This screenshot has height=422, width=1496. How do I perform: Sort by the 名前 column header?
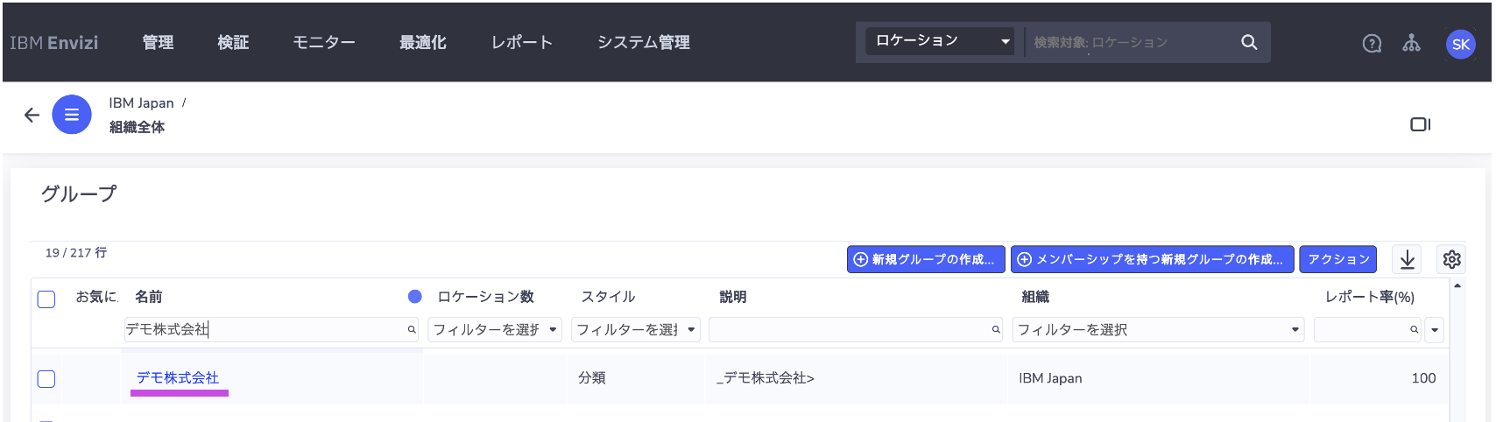[x=149, y=297]
